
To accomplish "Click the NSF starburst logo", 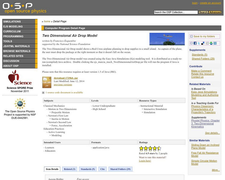I will tap(20, 103).
